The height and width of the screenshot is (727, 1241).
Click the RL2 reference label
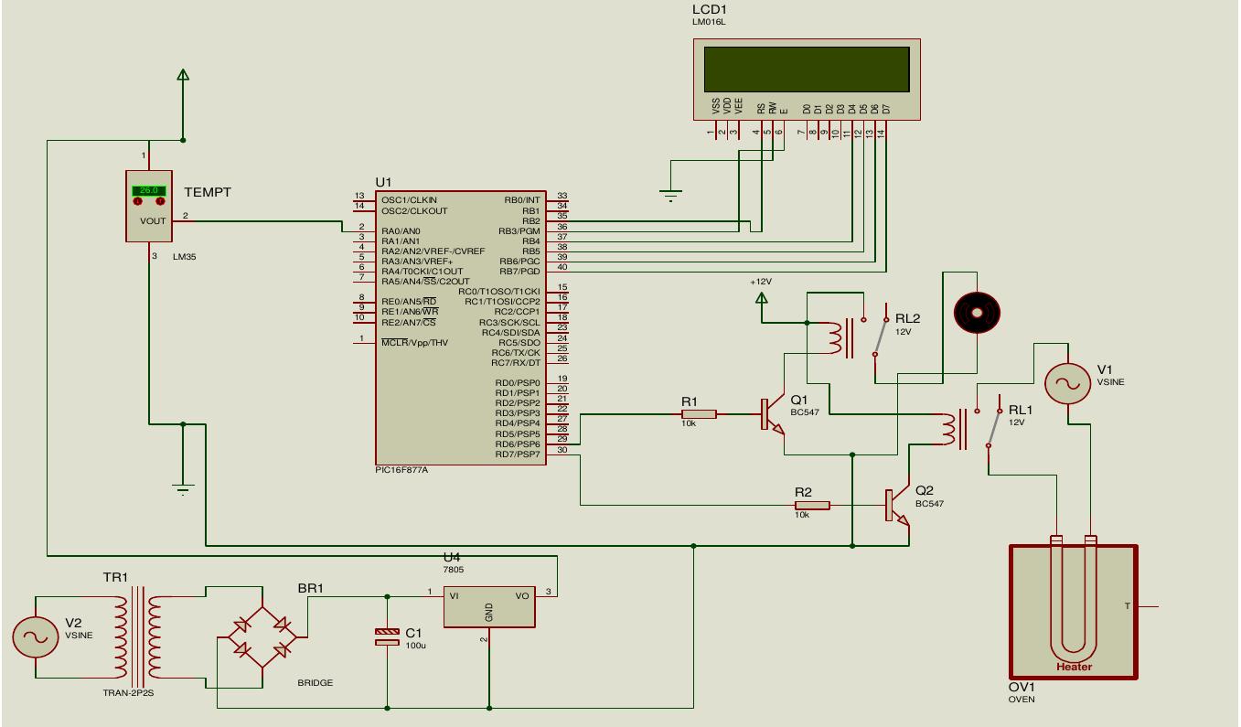coord(907,319)
